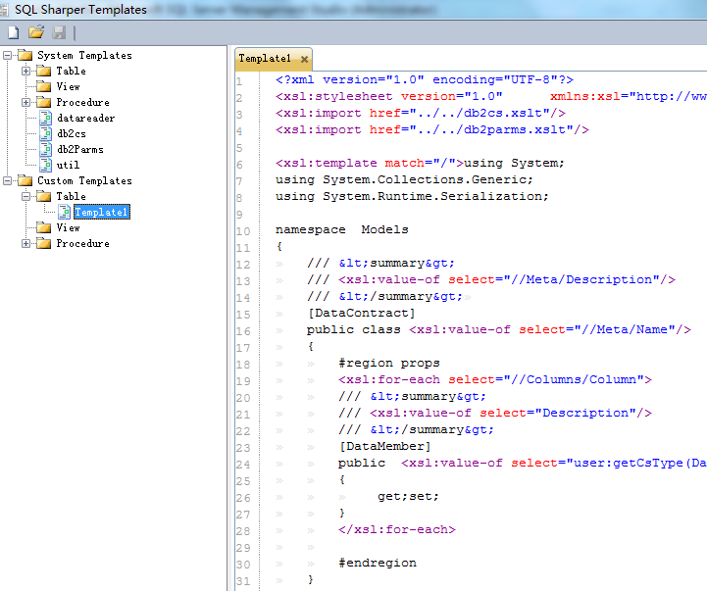Image resolution: width=707 pixels, height=591 pixels.
Task: Click System Templates folder icon
Action: [25, 56]
